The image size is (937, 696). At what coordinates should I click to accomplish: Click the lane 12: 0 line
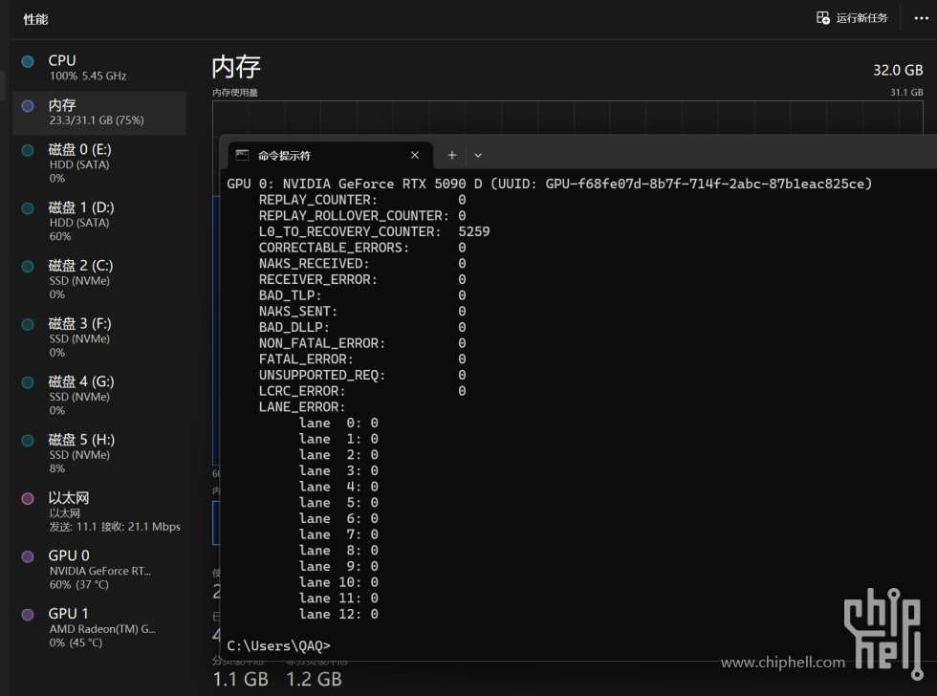[x=338, y=614]
